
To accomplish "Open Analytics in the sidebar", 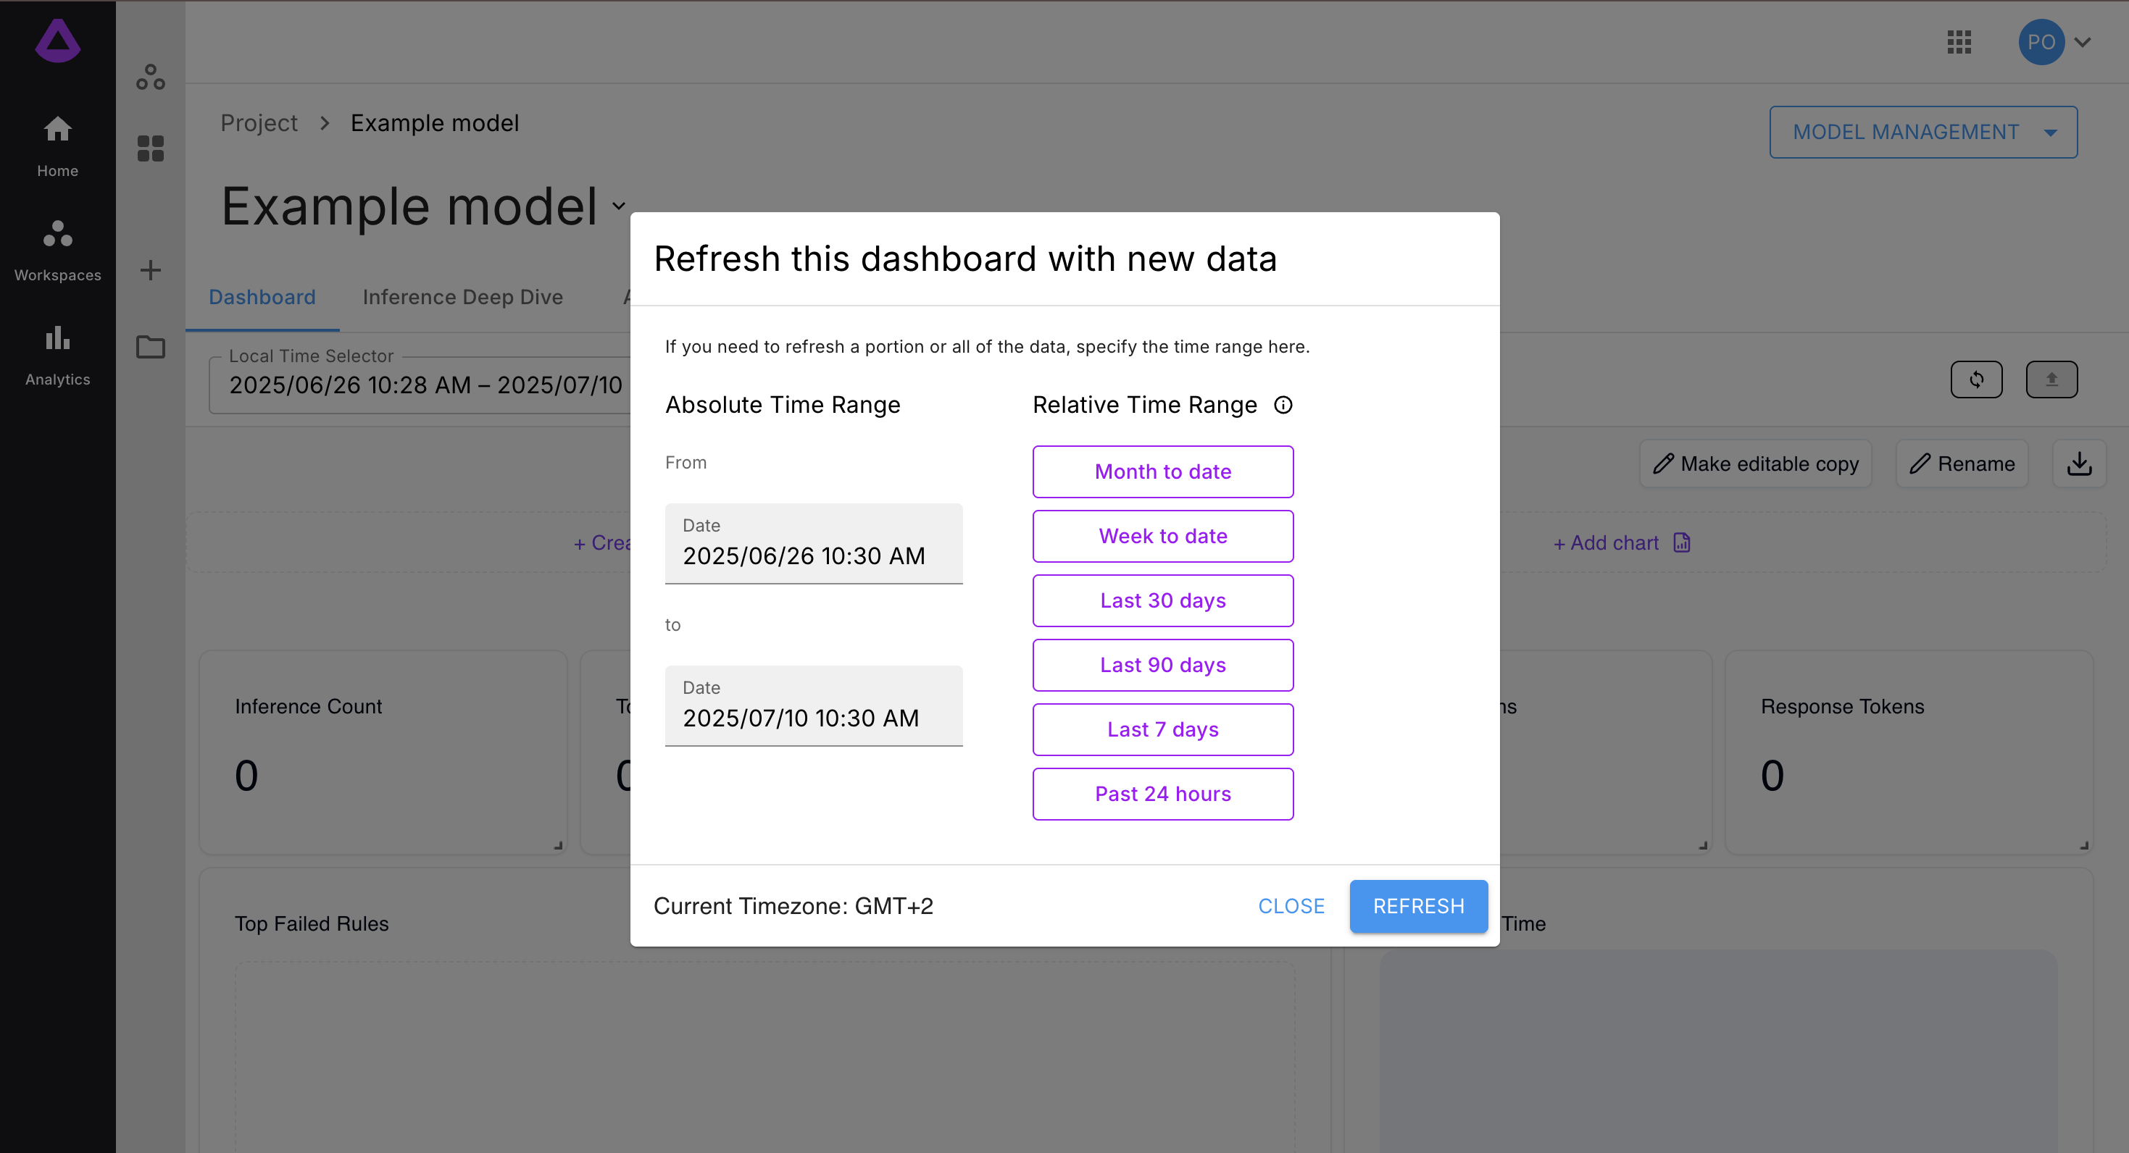I will 58,355.
